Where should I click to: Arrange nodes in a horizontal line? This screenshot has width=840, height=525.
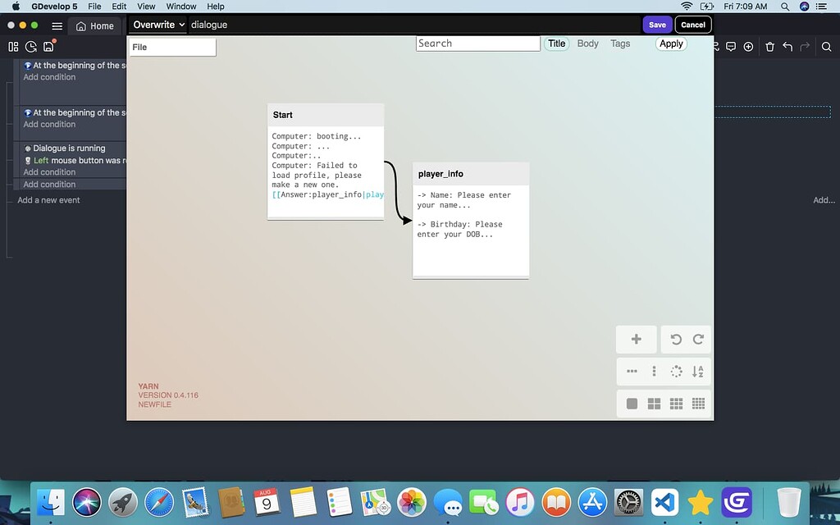point(632,372)
